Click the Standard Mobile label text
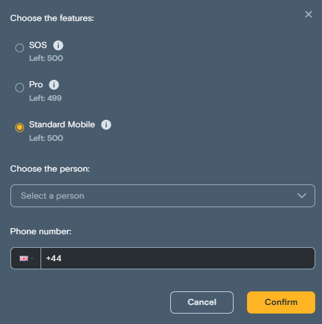Screen dimensions: 322x324 62,125
